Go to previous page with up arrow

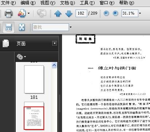58,13
